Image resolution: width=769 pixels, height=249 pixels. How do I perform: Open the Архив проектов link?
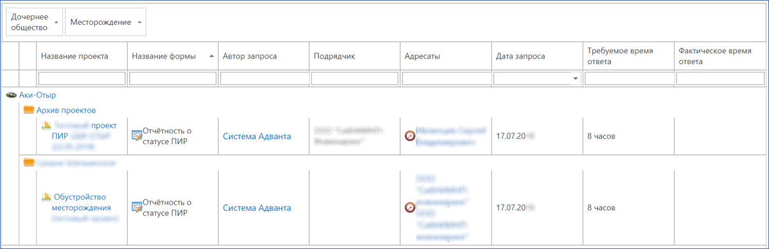tap(66, 110)
